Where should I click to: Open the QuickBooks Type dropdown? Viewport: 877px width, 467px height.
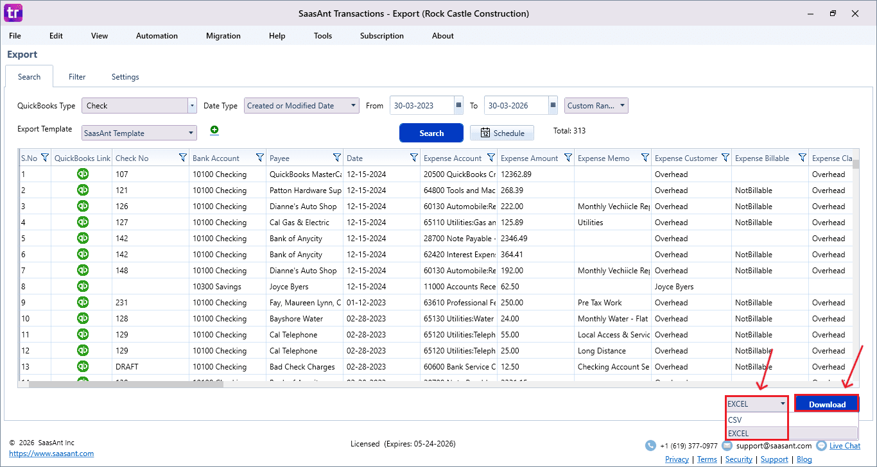tap(191, 105)
